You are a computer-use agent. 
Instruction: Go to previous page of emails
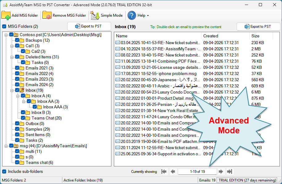(173, 172)
